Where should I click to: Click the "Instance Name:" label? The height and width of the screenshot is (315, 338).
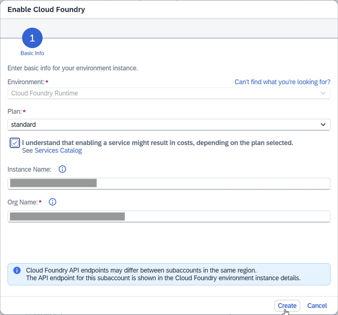[29, 169]
